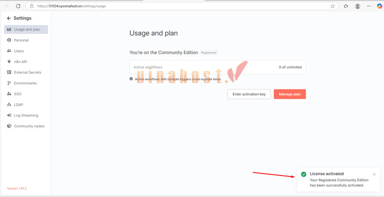Click the info icon beside active workflows note
Image resolution: width=384 pixels, height=197 pixels.
131,79
